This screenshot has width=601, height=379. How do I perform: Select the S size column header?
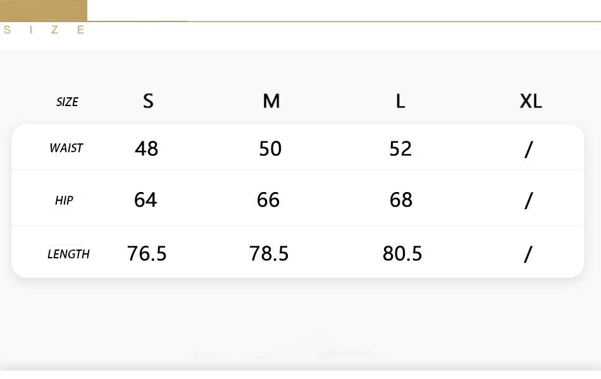click(148, 102)
